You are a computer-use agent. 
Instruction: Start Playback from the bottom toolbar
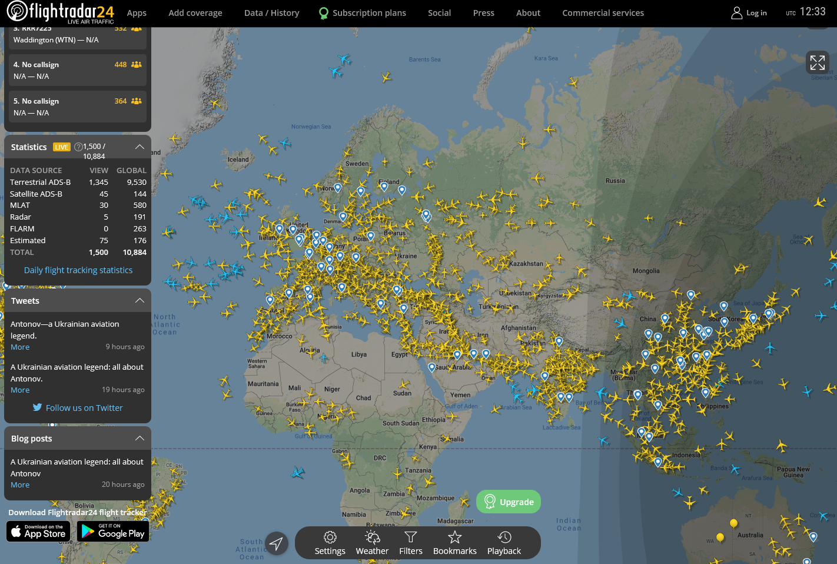504,542
